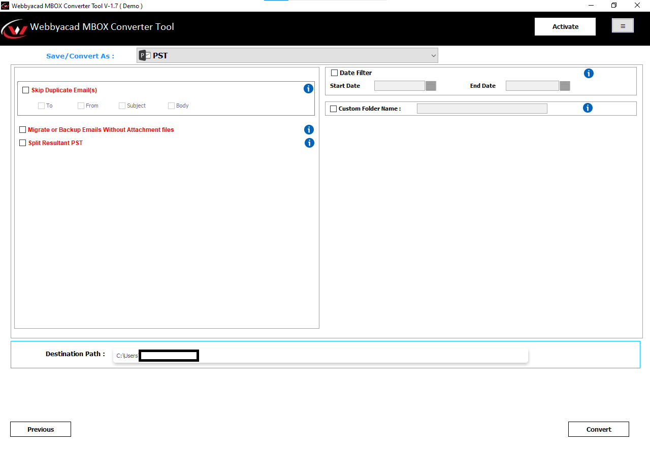Enable Migrate Emails Without Attachment files
The height and width of the screenshot is (451, 650).
point(22,130)
